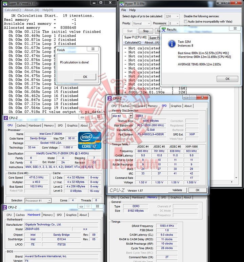Click the Start button in Hyper PI

[130, 31]
